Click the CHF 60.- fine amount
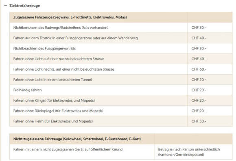The image size is (236, 161). (x=199, y=69)
